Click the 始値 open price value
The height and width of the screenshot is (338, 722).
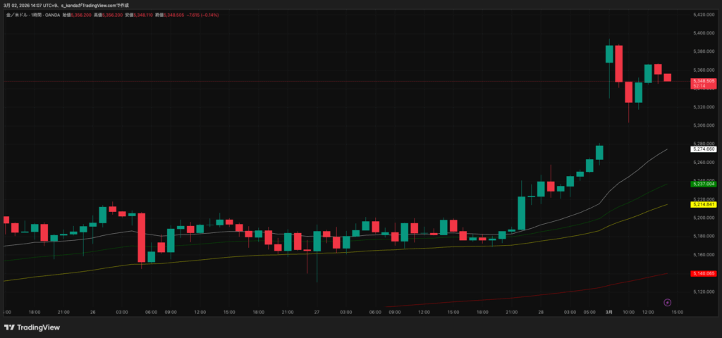click(x=83, y=13)
